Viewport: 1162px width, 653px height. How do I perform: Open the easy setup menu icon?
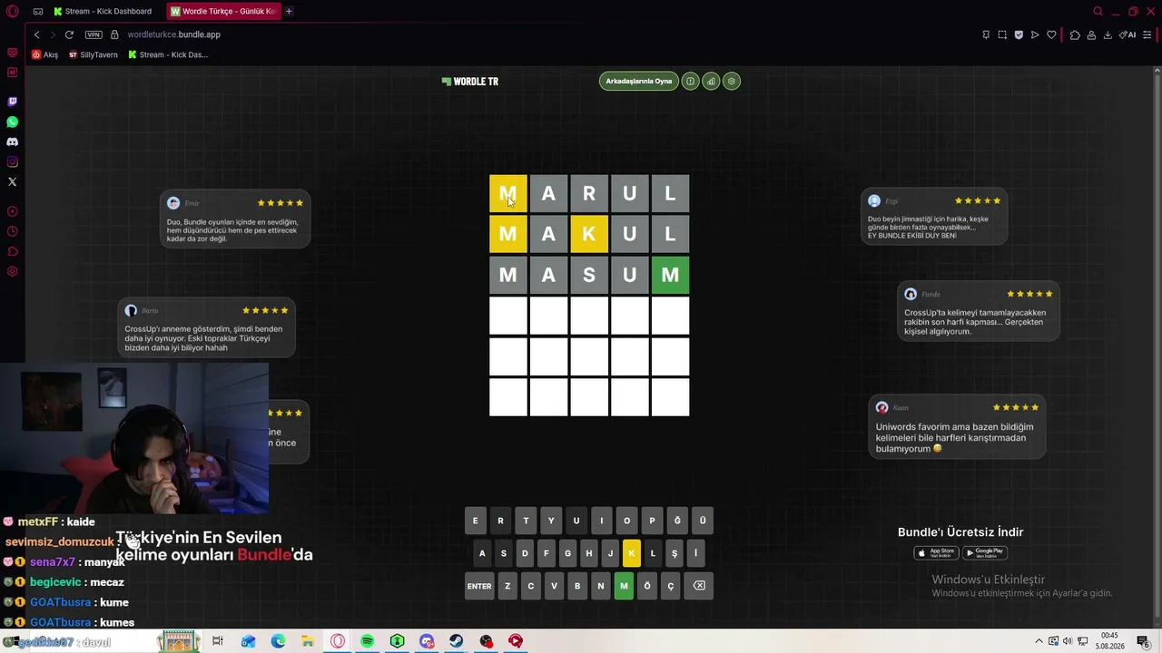pos(1147,34)
